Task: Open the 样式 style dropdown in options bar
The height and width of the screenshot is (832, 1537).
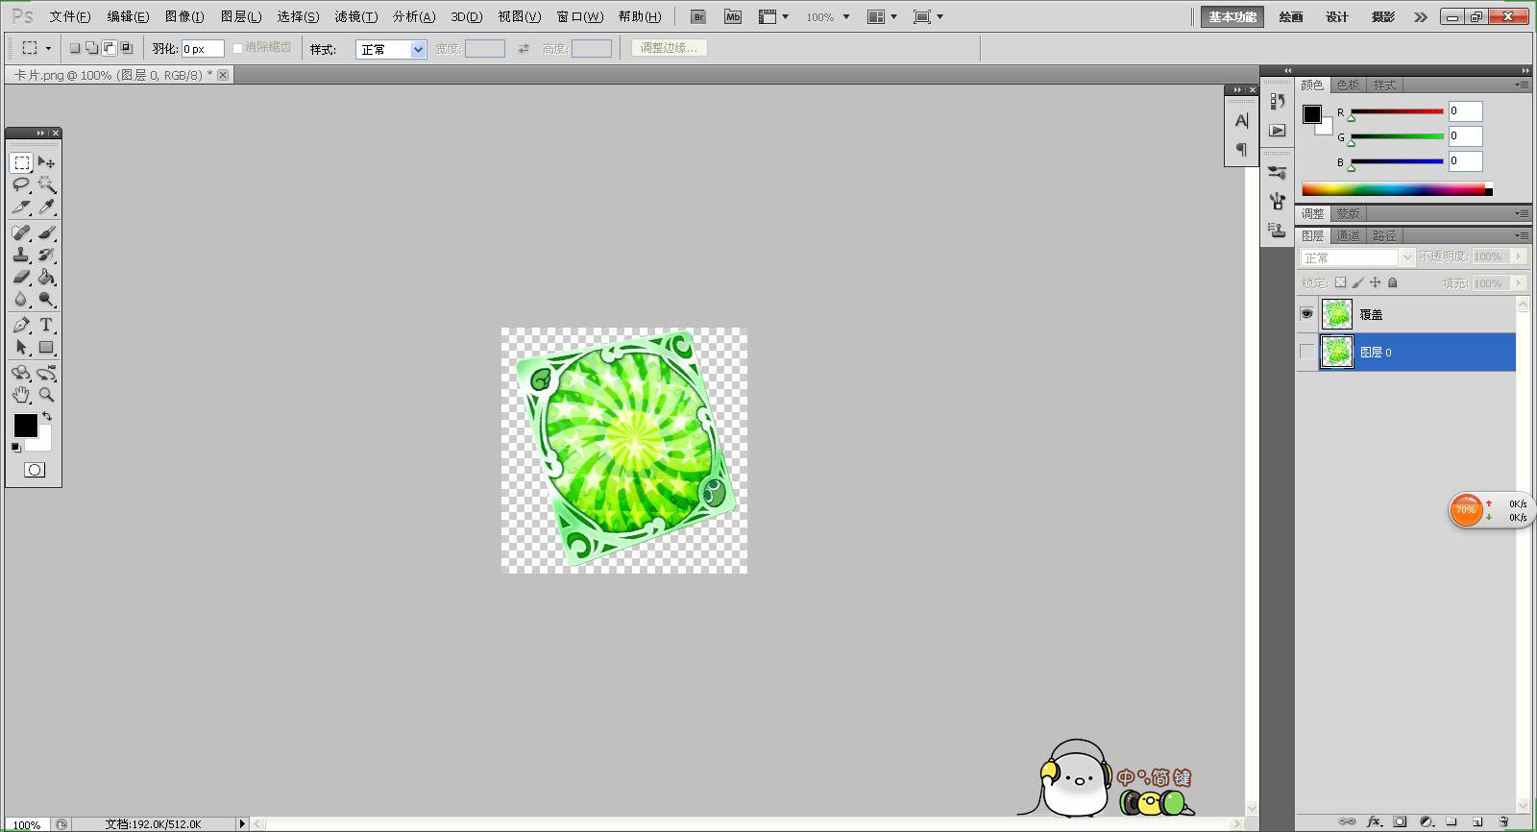Action: coord(391,49)
